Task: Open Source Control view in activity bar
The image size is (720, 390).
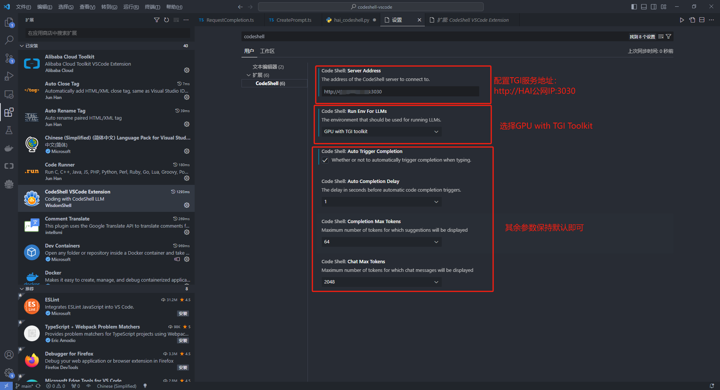Action: coord(9,58)
